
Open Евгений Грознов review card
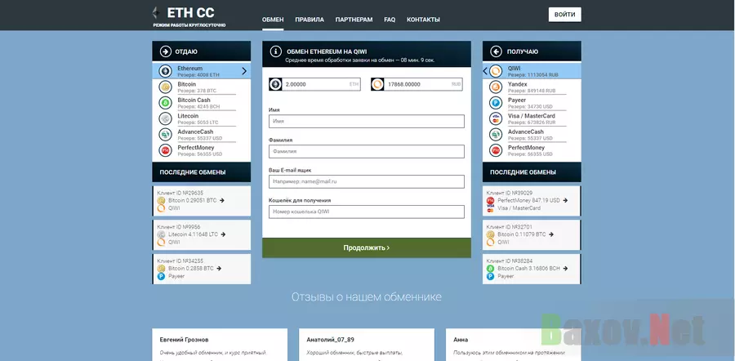[220, 345]
